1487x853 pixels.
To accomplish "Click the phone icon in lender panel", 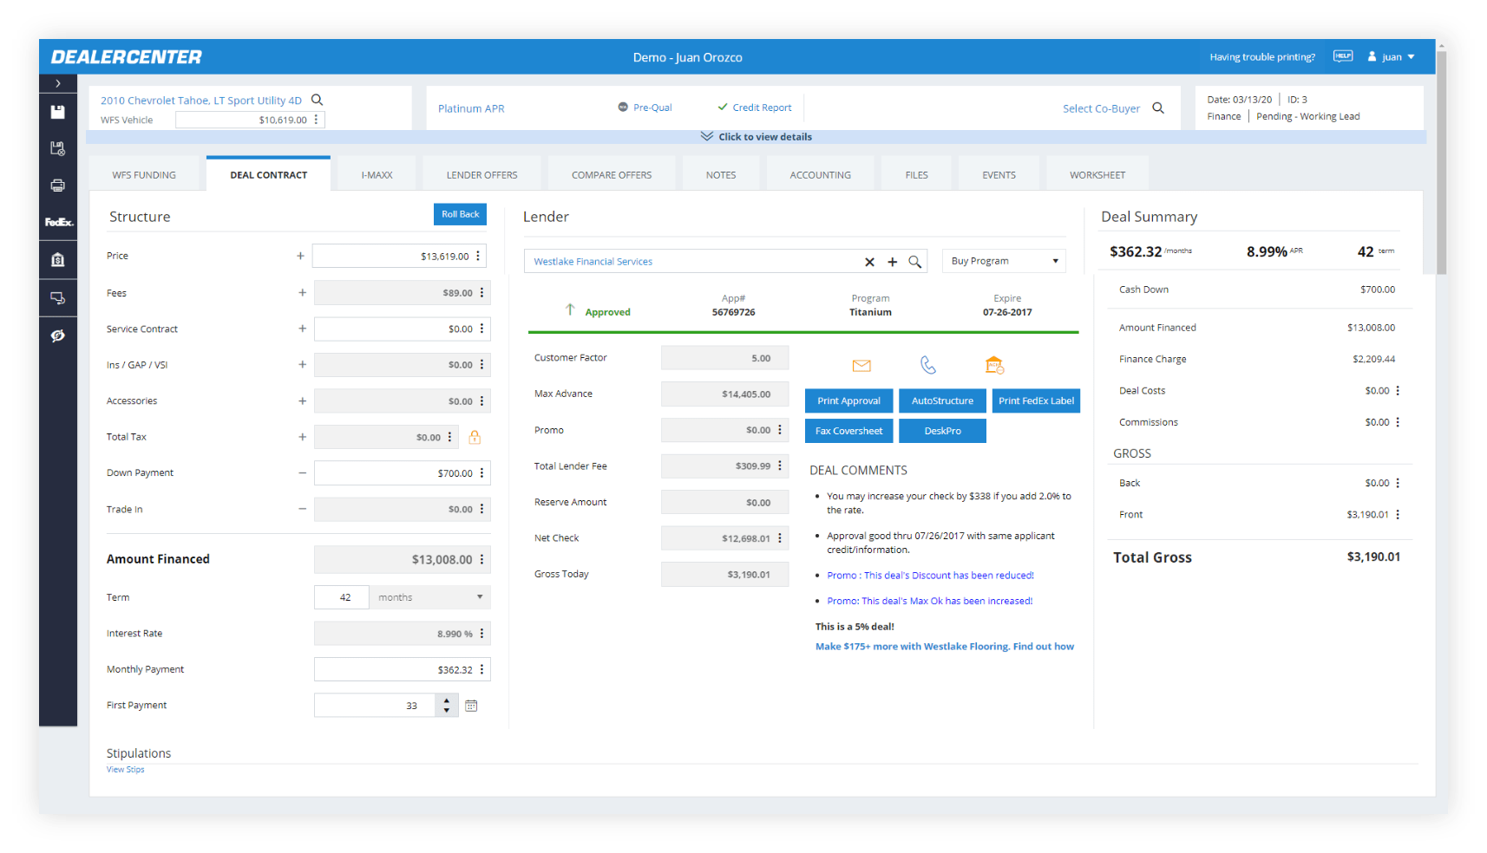I will point(928,366).
